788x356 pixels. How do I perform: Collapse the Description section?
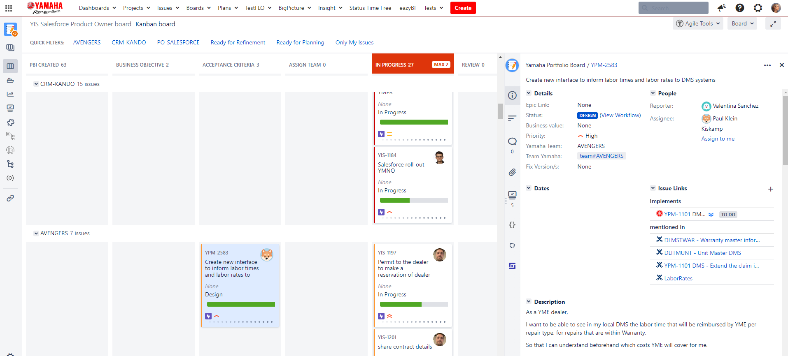[x=529, y=302]
